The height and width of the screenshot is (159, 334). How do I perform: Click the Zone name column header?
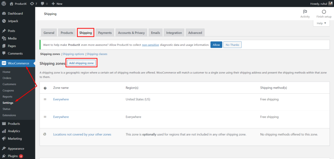coord(61,88)
